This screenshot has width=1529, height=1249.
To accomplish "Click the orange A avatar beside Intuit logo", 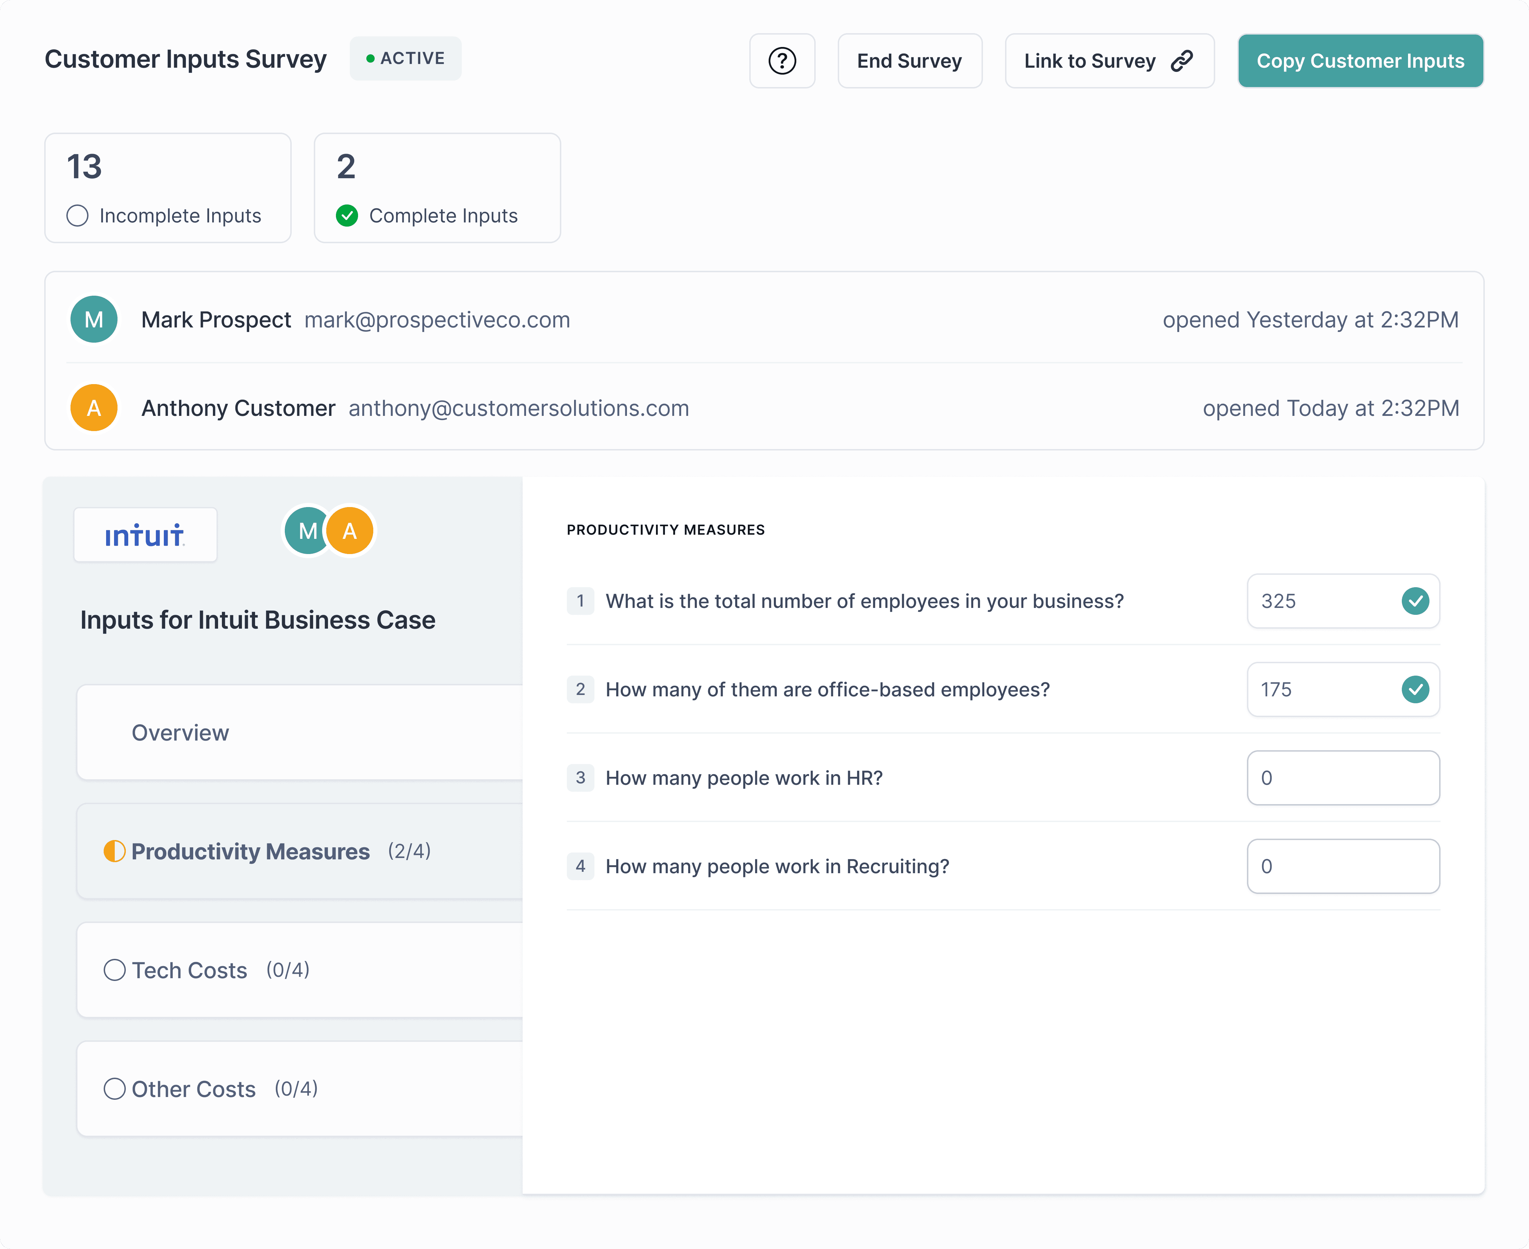I will coord(350,531).
